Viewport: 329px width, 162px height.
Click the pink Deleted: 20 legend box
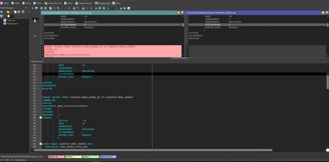coord(56,157)
